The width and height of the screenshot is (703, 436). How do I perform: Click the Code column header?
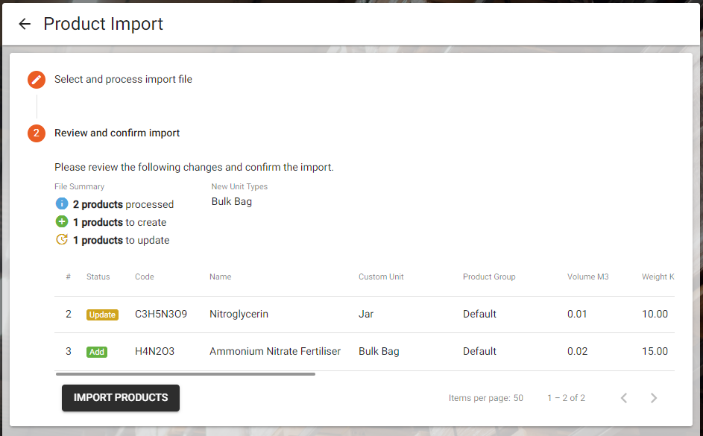[145, 277]
